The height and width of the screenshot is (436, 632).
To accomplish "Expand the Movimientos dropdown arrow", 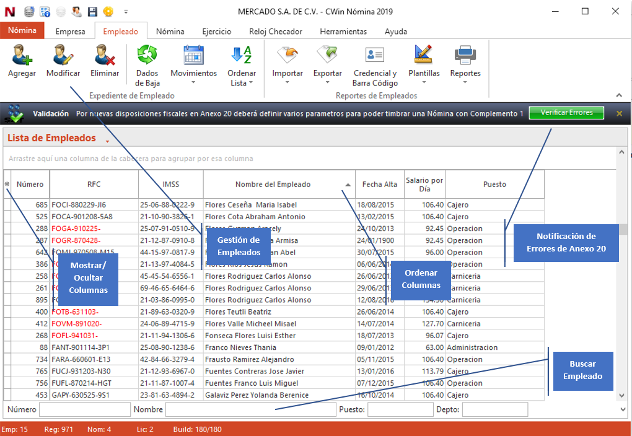I will point(193,82).
